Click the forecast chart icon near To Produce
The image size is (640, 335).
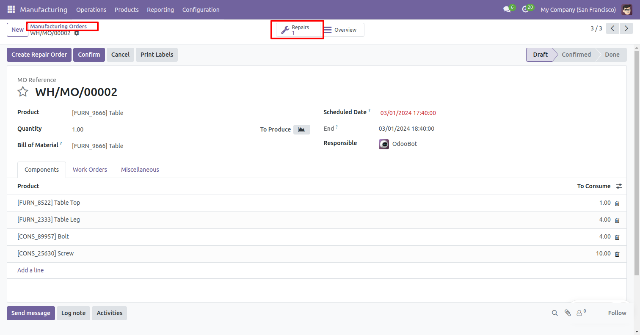301,129
